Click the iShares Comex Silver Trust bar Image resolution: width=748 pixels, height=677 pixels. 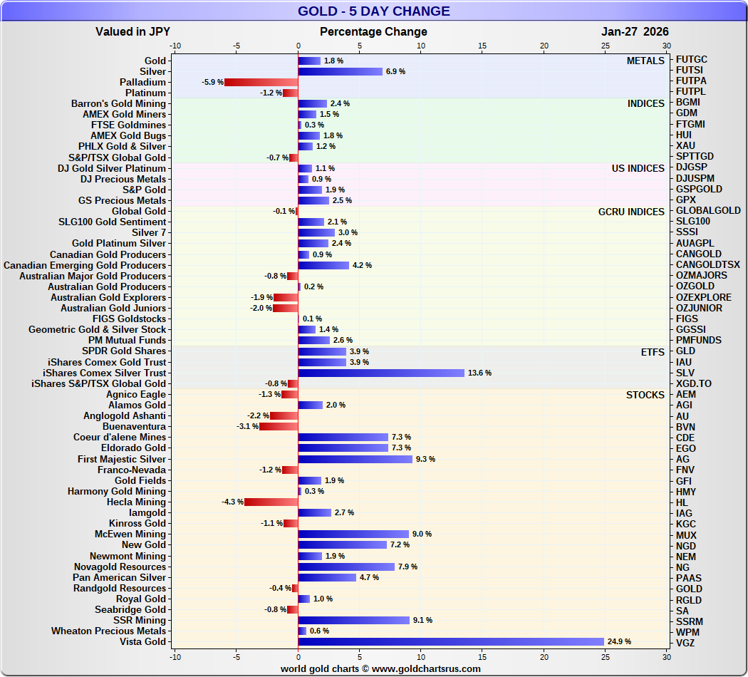point(381,373)
